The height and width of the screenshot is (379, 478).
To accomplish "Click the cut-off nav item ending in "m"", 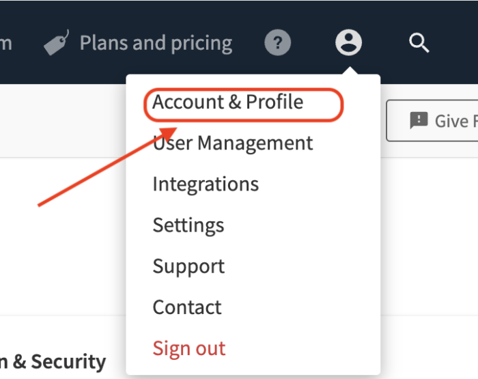I will click(5, 43).
